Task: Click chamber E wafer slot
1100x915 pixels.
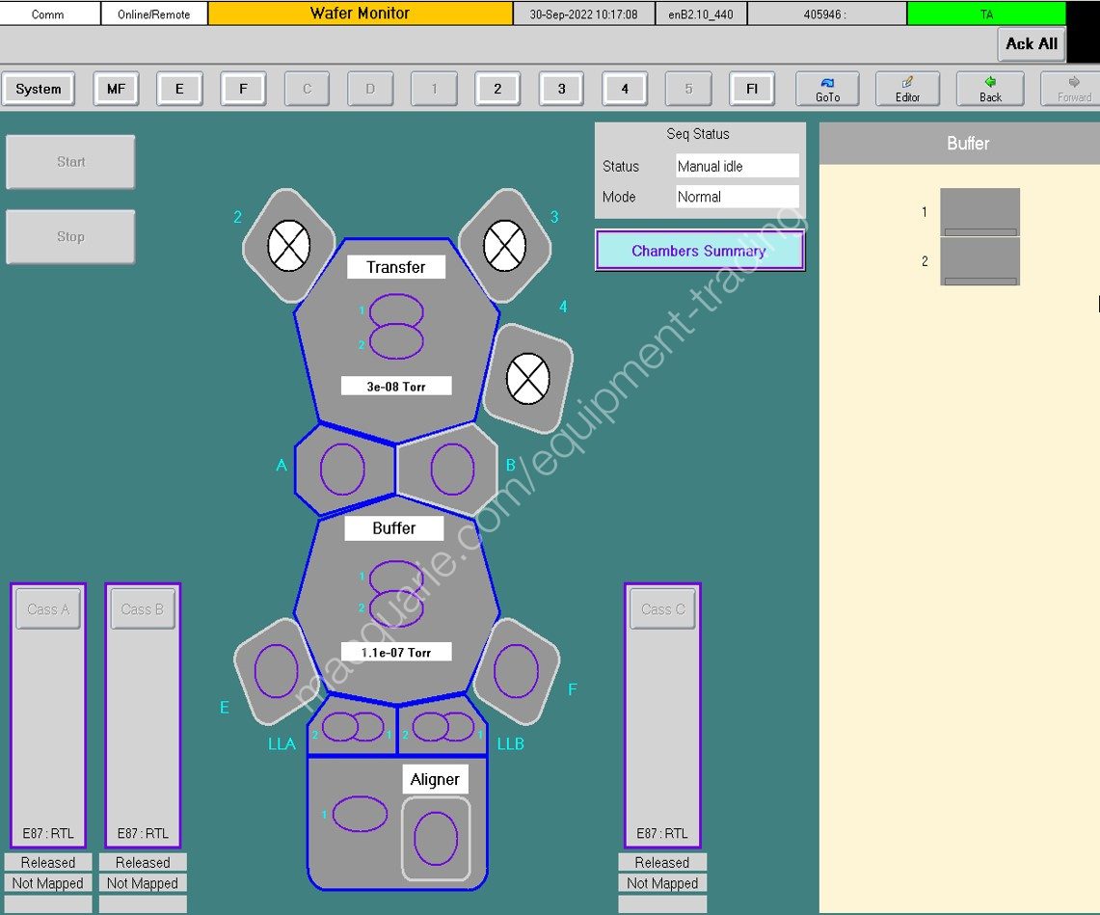Action: pyautogui.click(x=276, y=671)
